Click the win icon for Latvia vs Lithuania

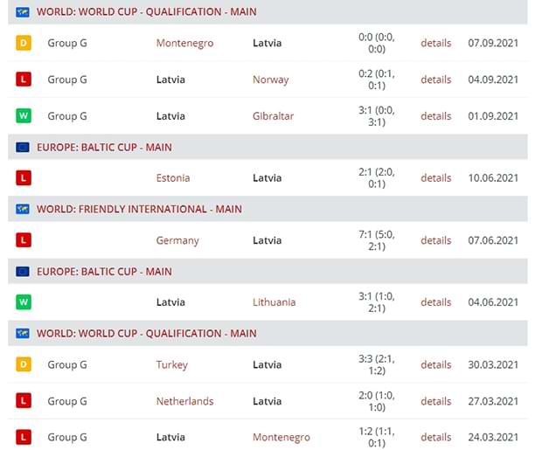tap(24, 302)
